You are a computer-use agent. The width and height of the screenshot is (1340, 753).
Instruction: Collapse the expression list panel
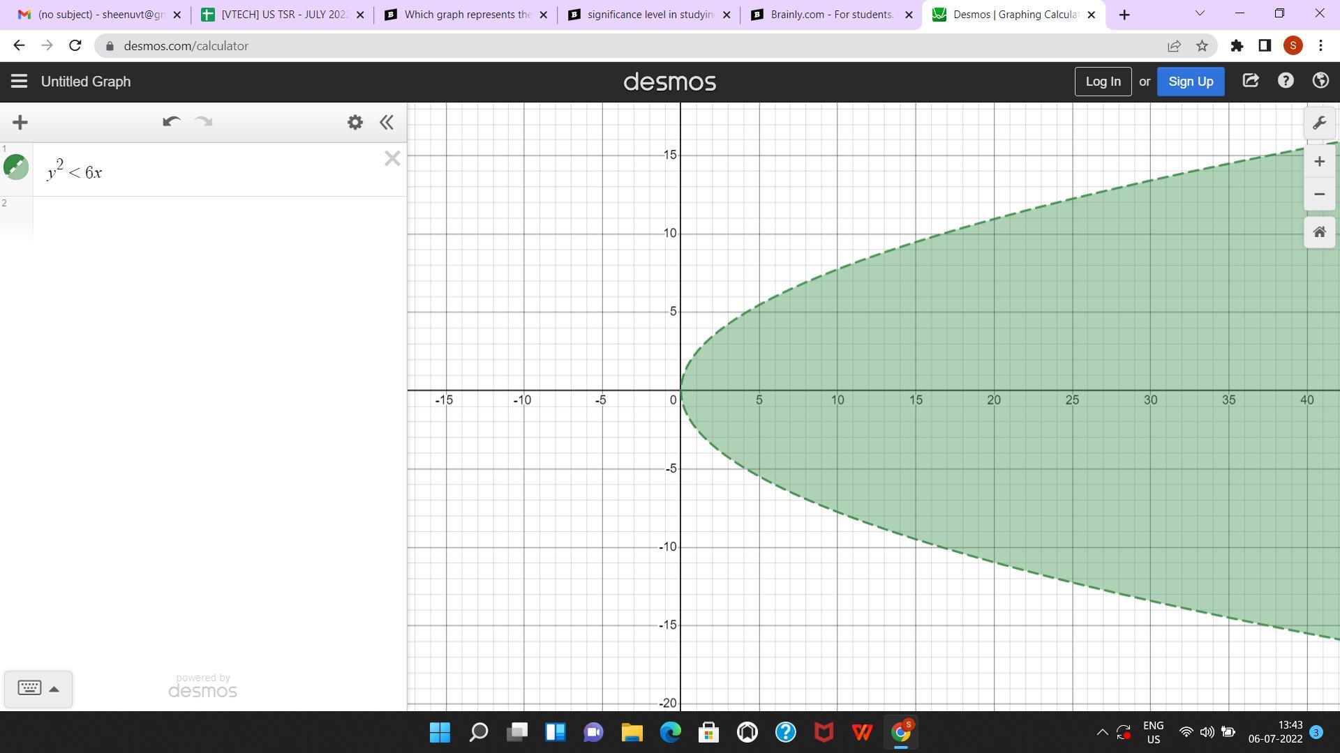tap(386, 123)
